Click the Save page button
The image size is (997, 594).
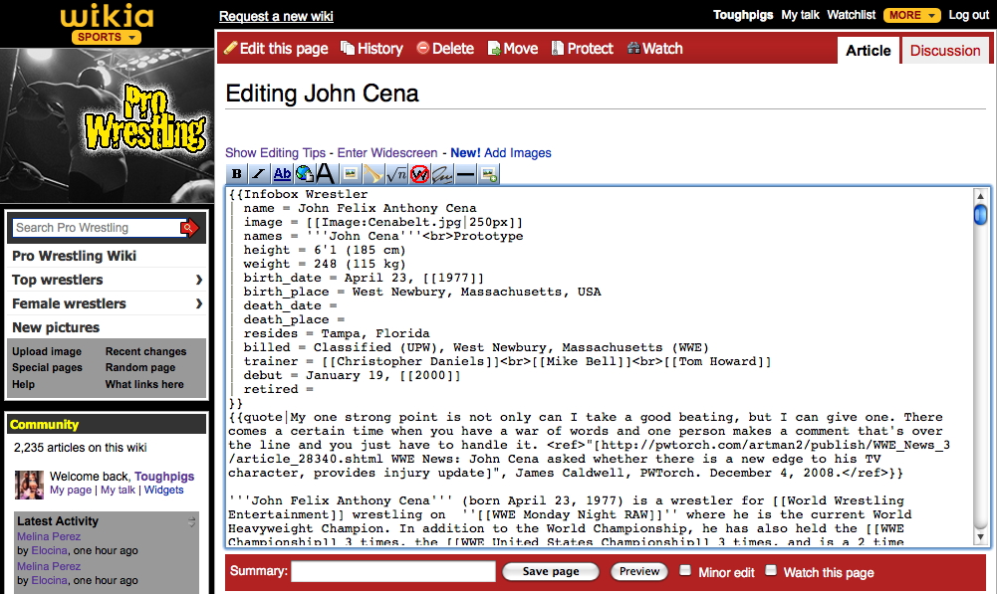551,571
